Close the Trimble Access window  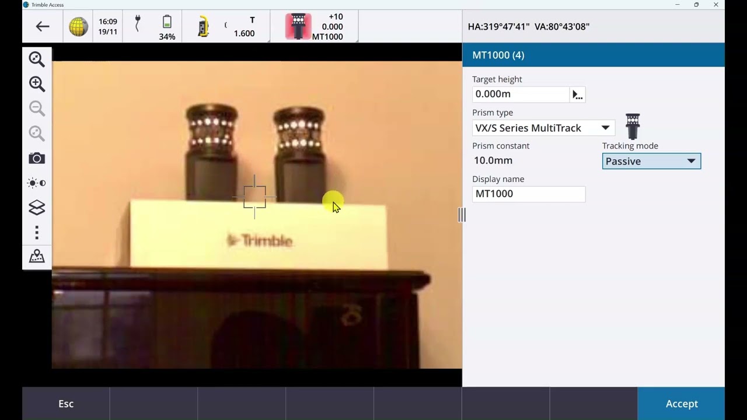(715, 5)
